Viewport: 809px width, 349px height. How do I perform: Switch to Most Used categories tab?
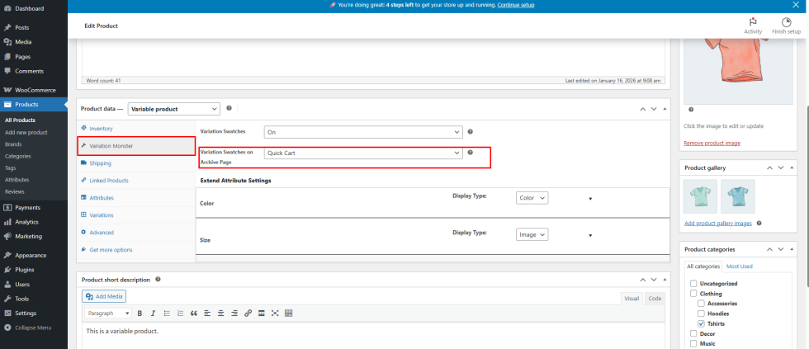(x=739, y=266)
